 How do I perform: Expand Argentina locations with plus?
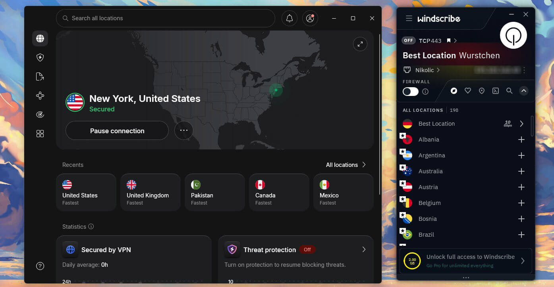click(x=521, y=155)
